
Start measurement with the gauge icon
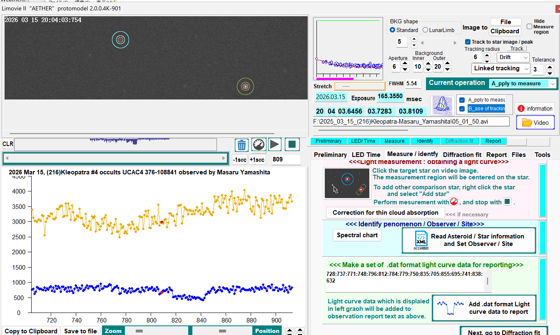(259, 145)
